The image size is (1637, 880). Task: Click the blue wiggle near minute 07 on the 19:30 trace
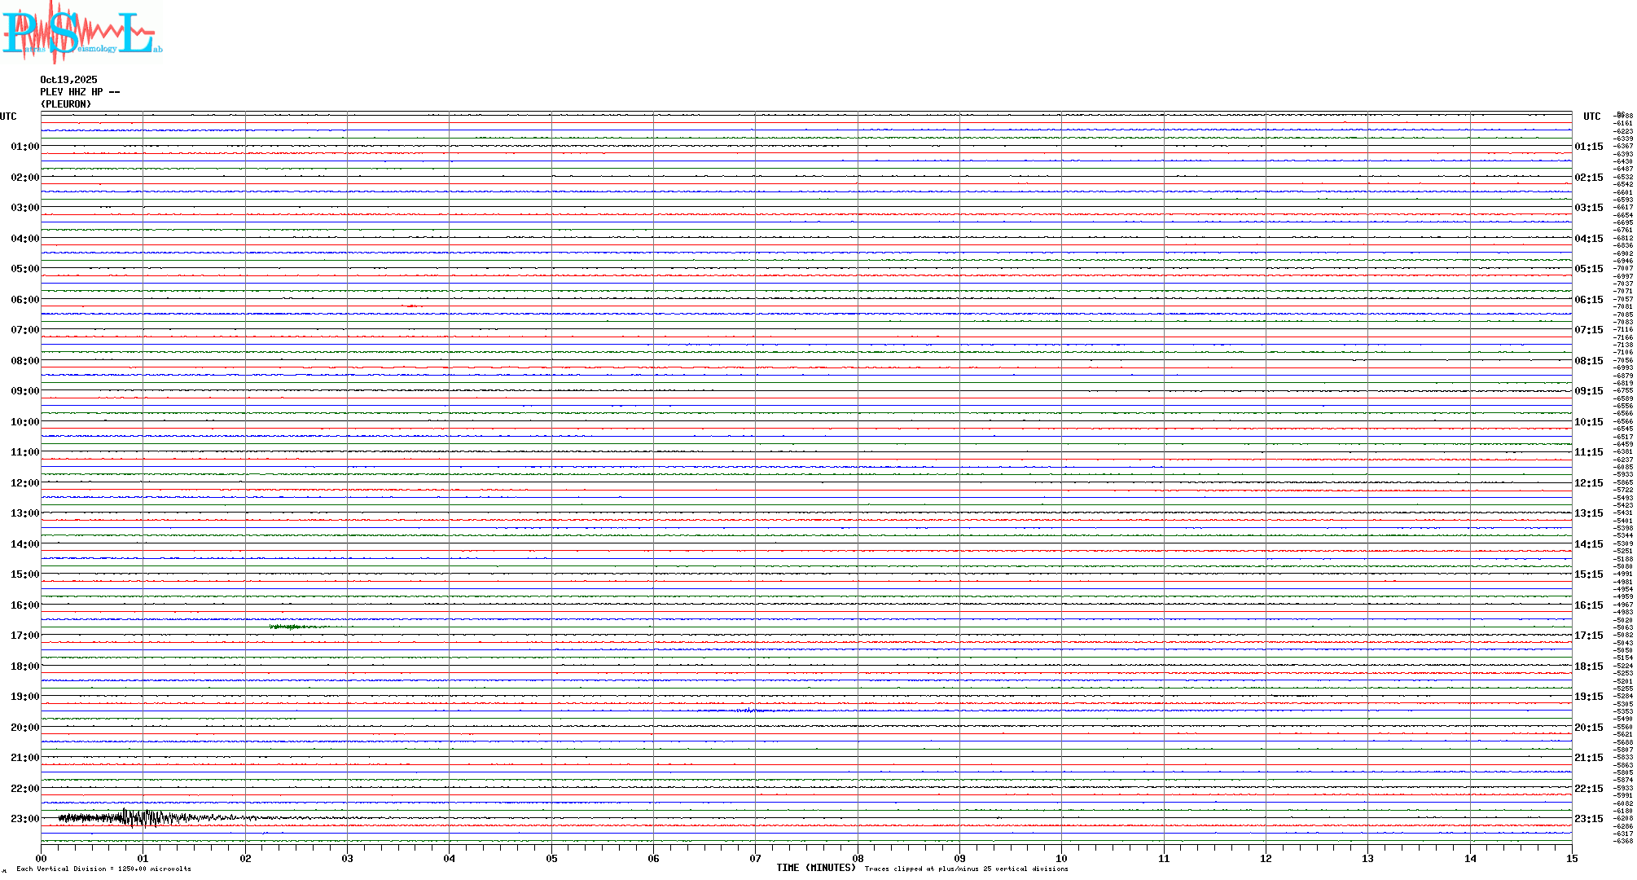749,711
